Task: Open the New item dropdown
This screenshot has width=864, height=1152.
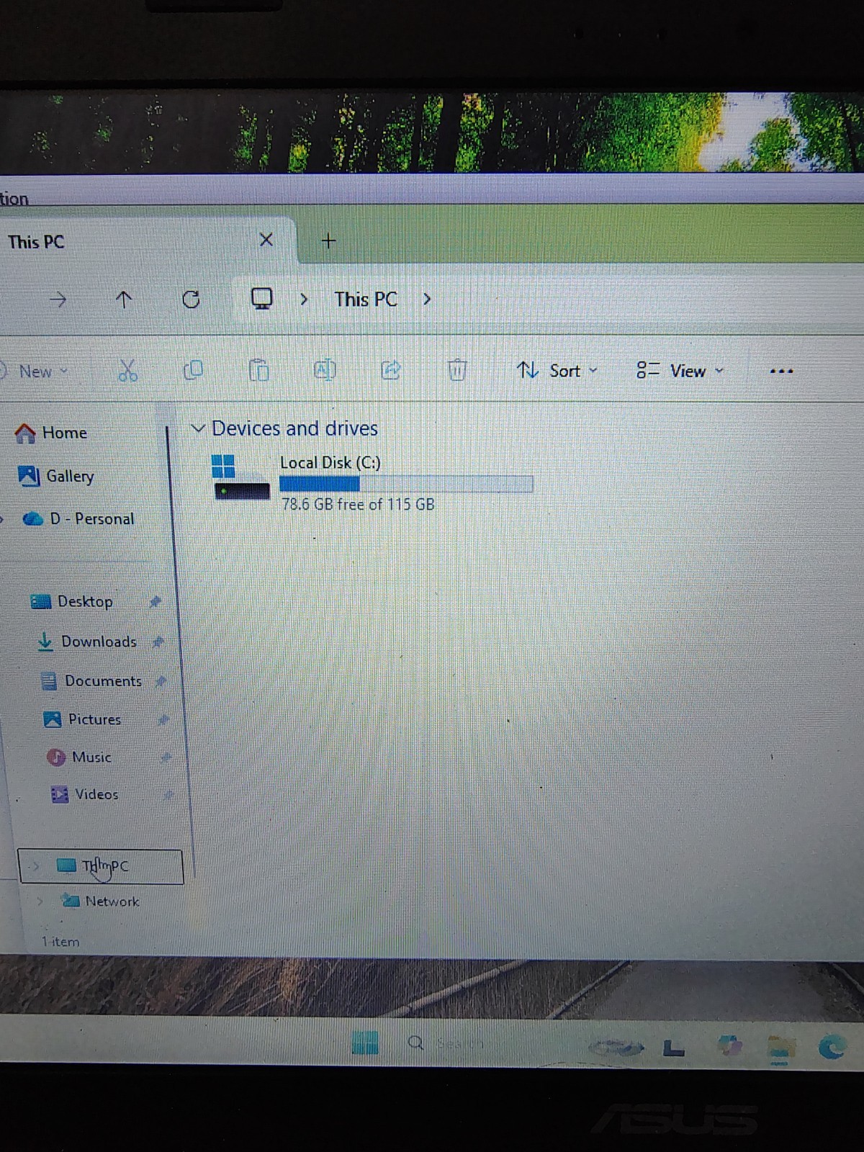Action: [x=35, y=372]
